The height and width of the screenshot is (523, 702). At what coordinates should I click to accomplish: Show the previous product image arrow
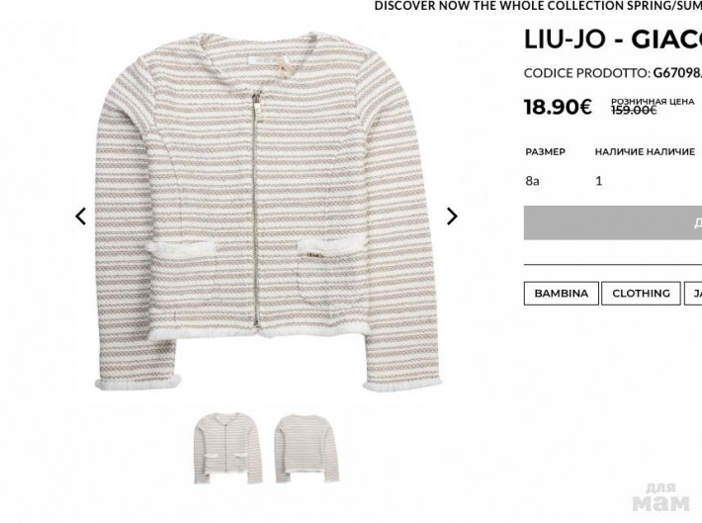81,217
